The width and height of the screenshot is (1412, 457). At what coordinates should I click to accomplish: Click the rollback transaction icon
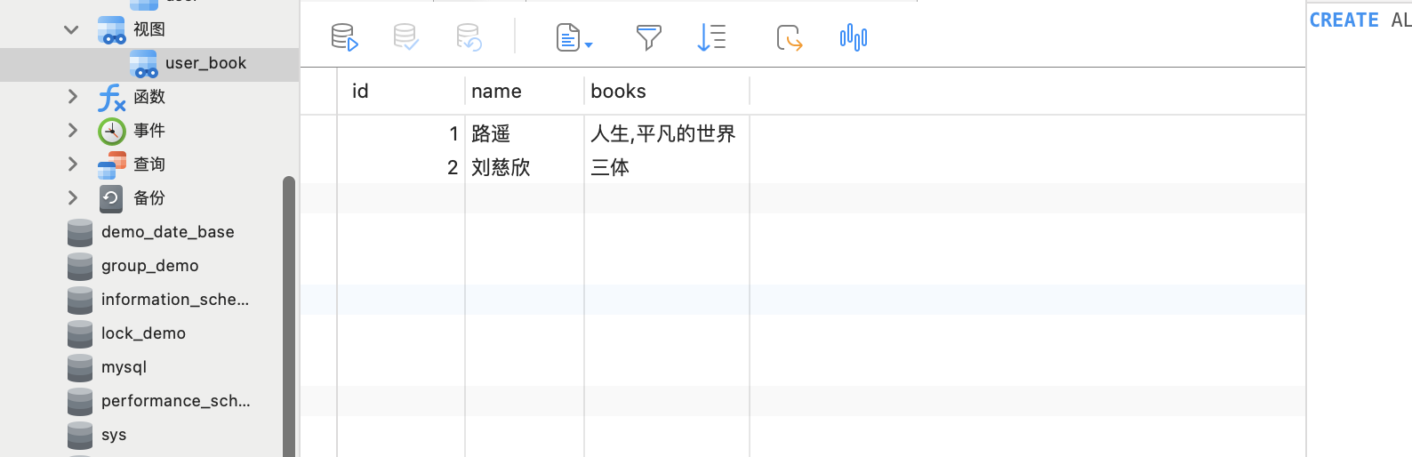469,37
